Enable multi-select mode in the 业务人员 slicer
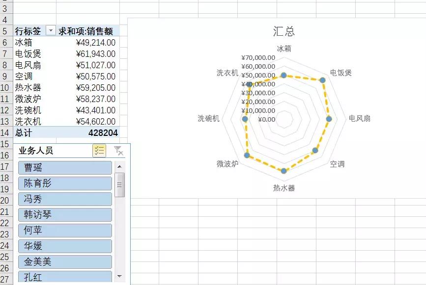This screenshot has width=426, height=285. (99, 150)
